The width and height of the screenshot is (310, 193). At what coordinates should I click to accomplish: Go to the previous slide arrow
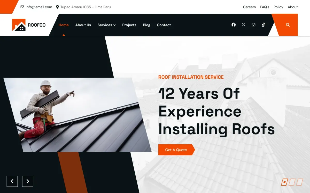pyautogui.click(x=12, y=181)
